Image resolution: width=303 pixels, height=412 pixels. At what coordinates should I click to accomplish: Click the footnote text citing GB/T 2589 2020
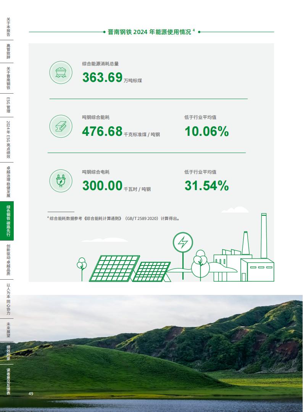pyautogui.click(x=113, y=218)
